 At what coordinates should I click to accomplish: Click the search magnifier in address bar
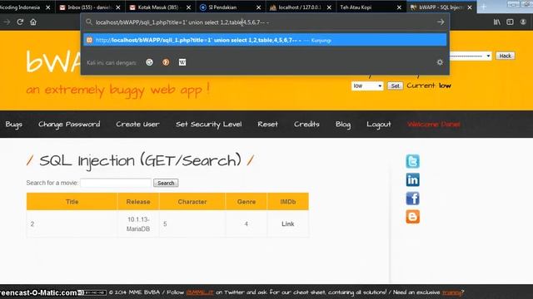(89, 22)
